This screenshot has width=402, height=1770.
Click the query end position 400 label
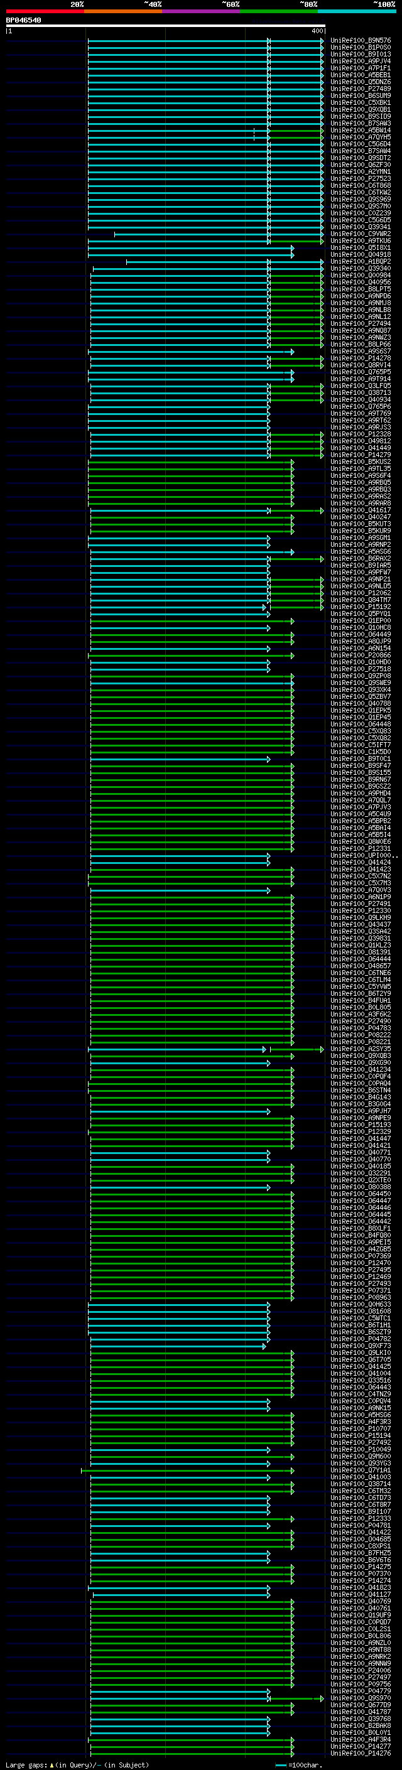pyautogui.click(x=317, y=31)
